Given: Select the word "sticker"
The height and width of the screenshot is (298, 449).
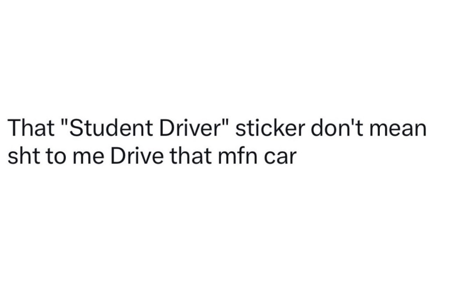Looking at the screenshot, I should pyautogui.click(x=269, y=128).
